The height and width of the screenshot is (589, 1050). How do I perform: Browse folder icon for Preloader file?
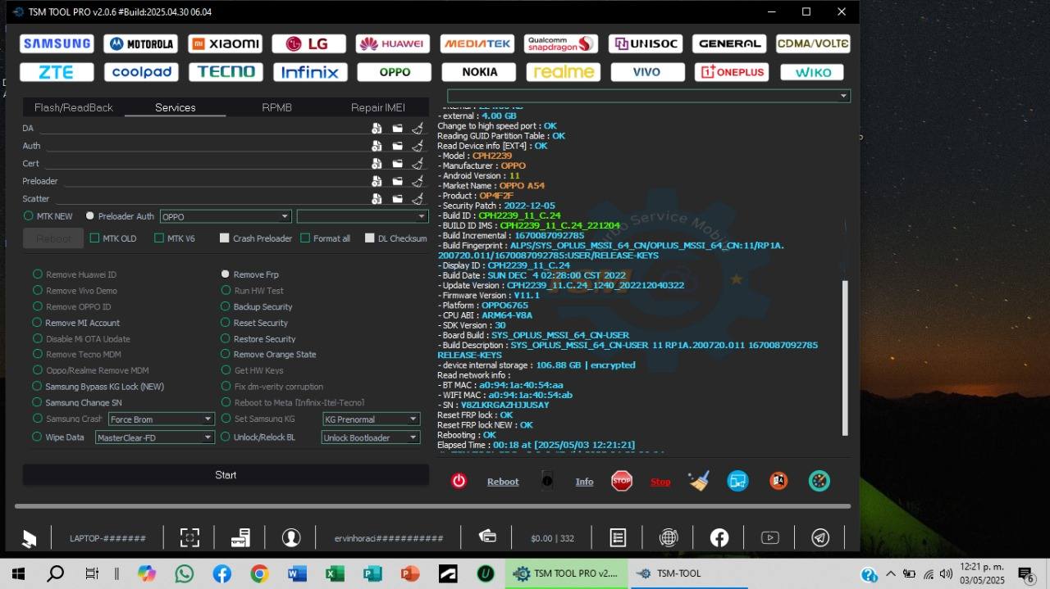coord(397,181)
